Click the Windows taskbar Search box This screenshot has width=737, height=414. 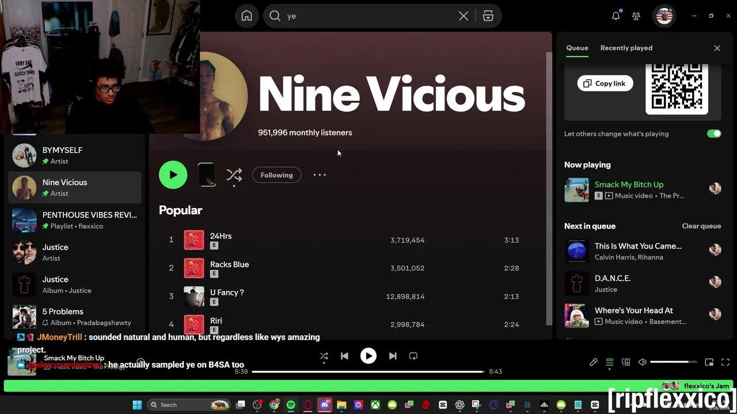tap(189, 405)
